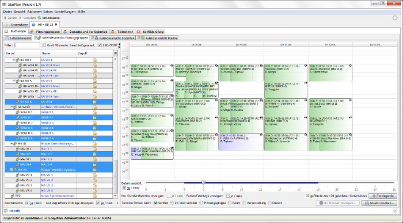Close the HS - SS 13 tab with its x icon
This screenshot has width=403, height=223.
point(56,25)
